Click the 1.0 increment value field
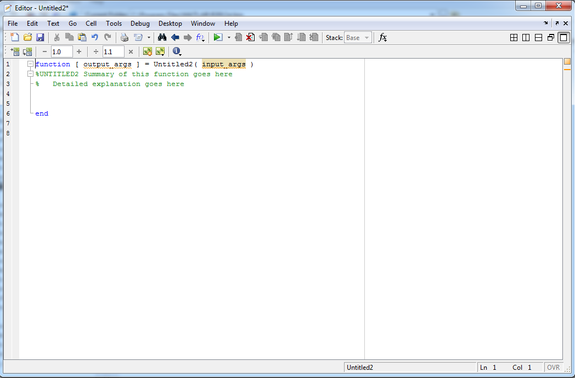The height and width of the screenshot is (378, 575). [61, 51]
